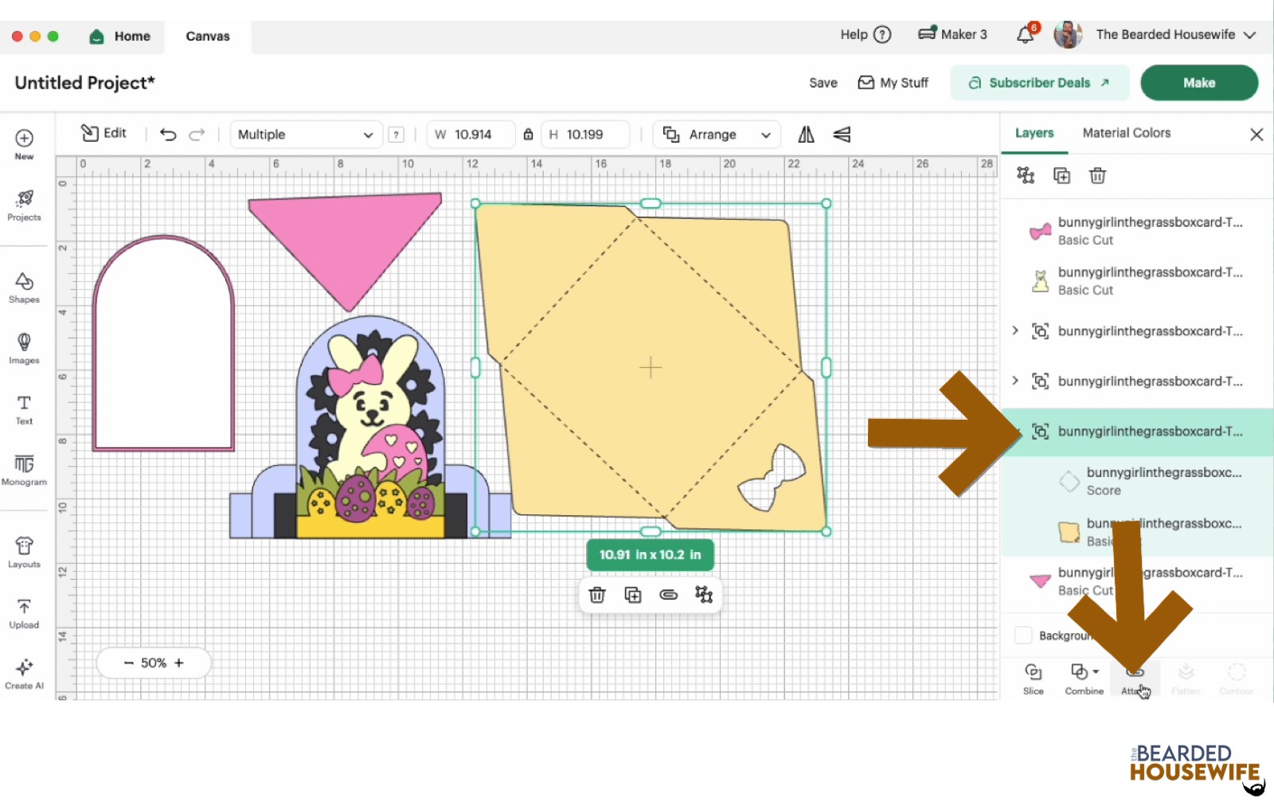Toggle the Layers panel visibility with the X
The width and height of the screenshot is (1274, 810).
pos(1256,134)
